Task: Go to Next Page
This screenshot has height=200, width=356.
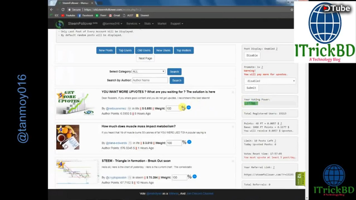Action: [x=145, y=58]
